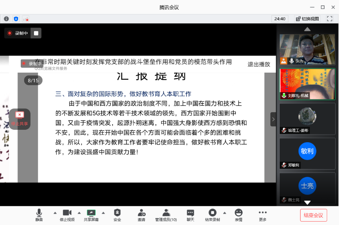Click the meeting info icon
This screenshot has width=339, height=225.
[6, 19]
